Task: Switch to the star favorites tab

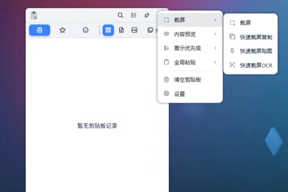Action: [x=63, y=30]
